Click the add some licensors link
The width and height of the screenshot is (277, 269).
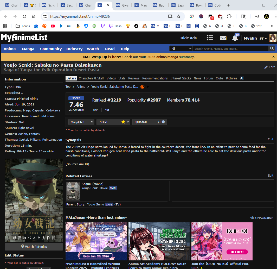coord(48,116)
